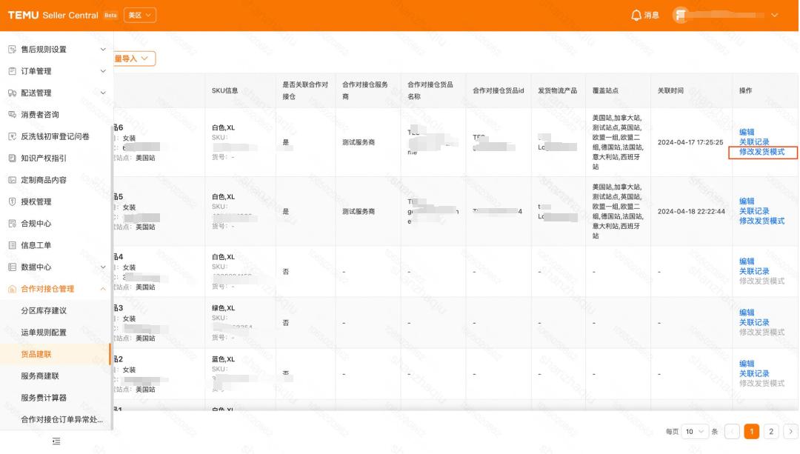The width and height of the screenshot is (800, 454).
Task: Click the 消费者咨询 chat icon
Action: click(x=13, y=115)
